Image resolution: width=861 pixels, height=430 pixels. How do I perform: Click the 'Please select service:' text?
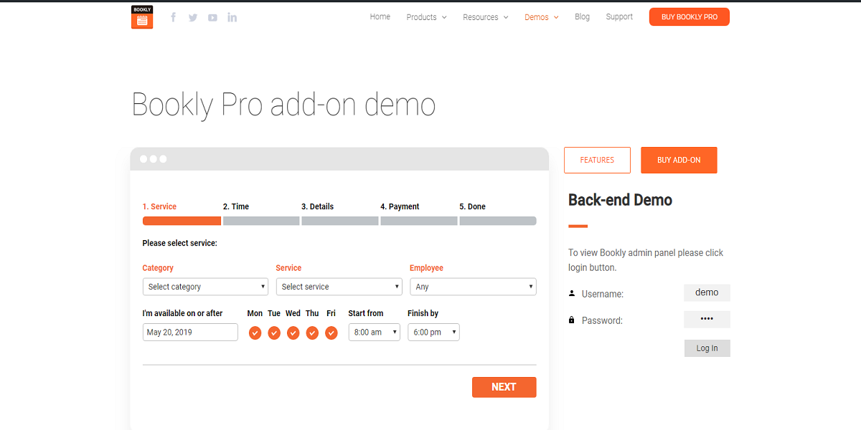[179, 243]
